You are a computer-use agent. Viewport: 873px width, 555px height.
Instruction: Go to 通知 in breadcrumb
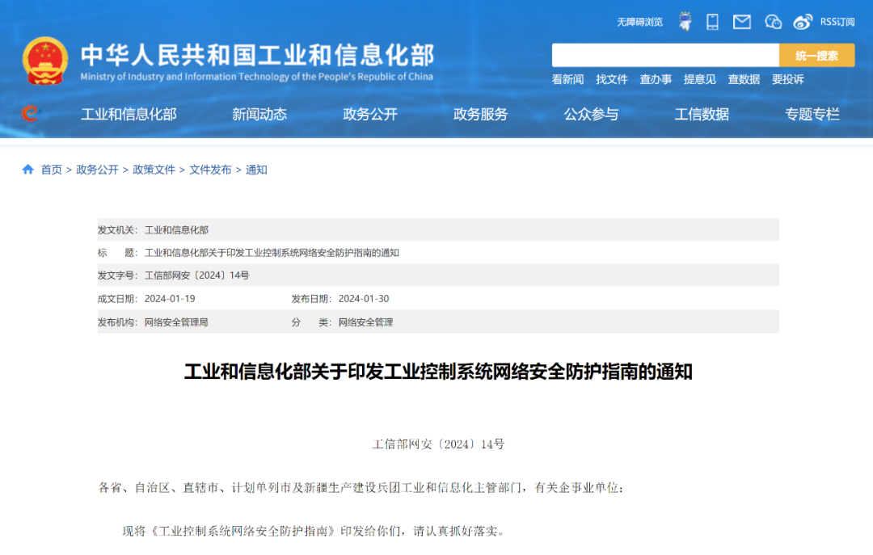pos(256,169)
